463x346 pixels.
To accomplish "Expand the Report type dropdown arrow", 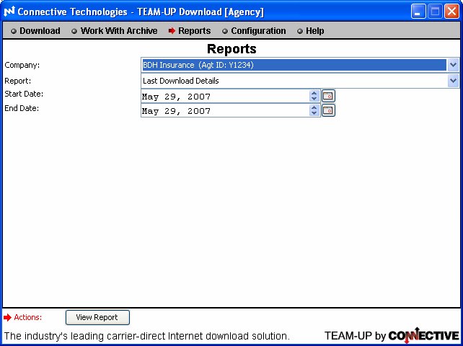I will (x=453, y=81).
